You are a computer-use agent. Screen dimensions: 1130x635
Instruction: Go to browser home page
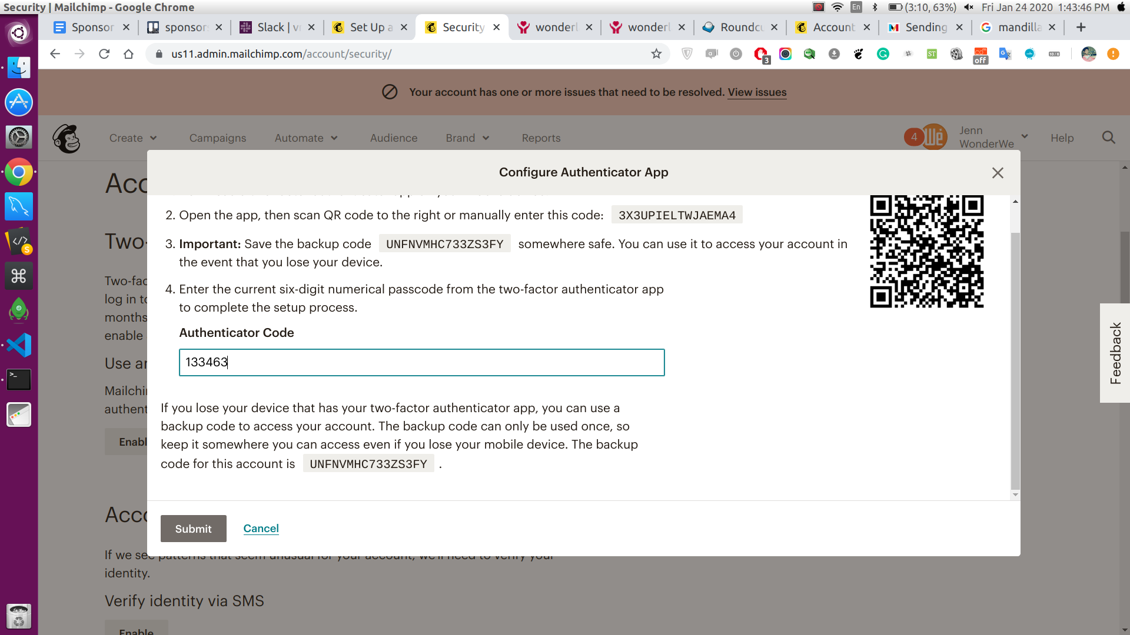[128, 54]
